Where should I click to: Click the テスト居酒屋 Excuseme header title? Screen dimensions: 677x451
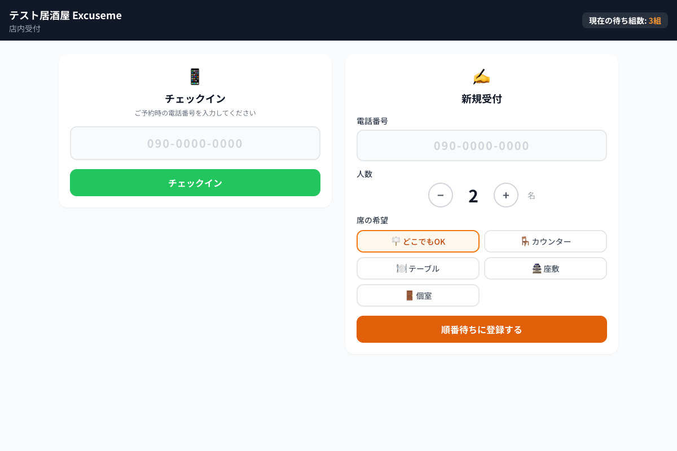(64, 15)
